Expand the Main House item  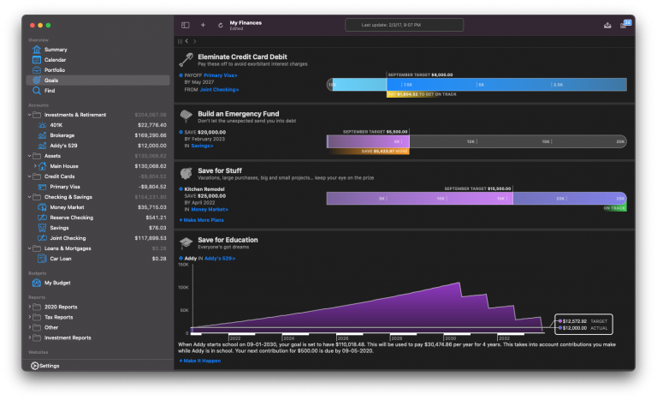point(35,166)
